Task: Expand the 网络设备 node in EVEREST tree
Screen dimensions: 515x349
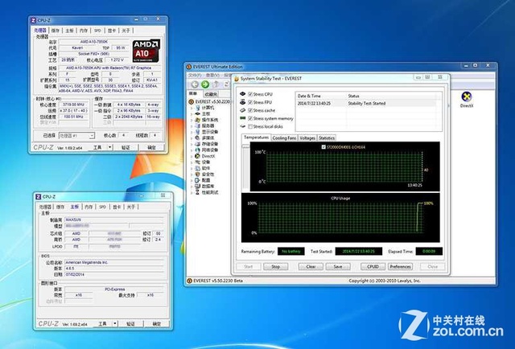Action: pos(192,150)
